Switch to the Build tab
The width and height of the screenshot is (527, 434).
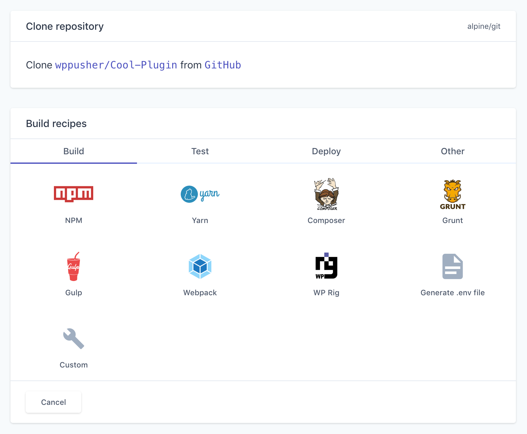tap(74, 151)
